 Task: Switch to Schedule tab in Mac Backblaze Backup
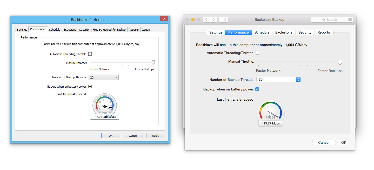(262, 32)
